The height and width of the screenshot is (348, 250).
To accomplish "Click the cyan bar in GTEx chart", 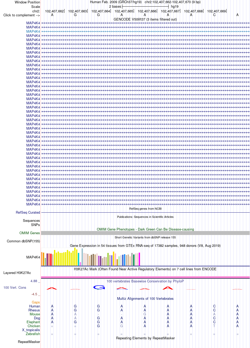I will 79,259.
